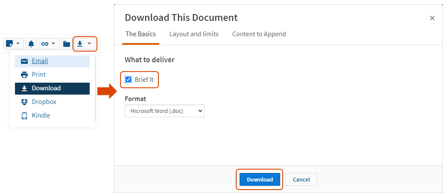Image resolution: width=445 pixels, height=196 pixels.
Task: Click the alert bell icon
Action: (31, 44)
